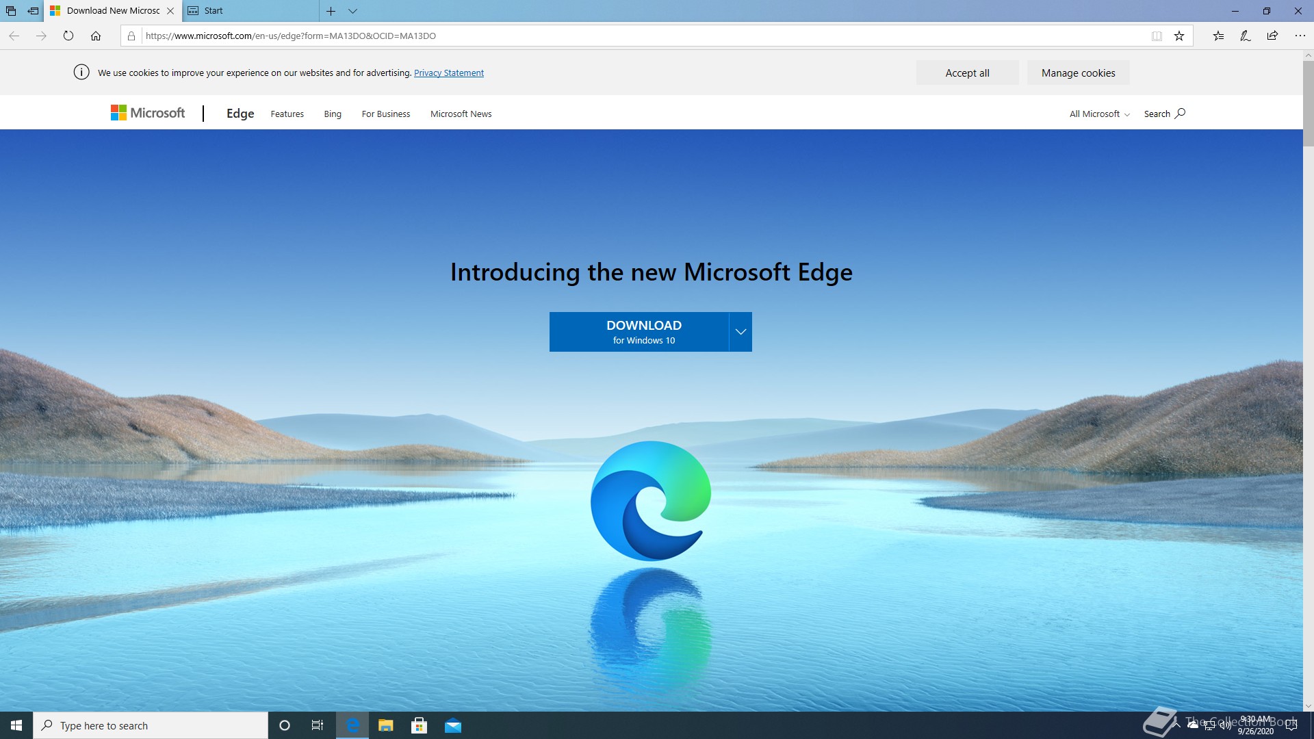Add page to favorites star icon

point(1179,36)
